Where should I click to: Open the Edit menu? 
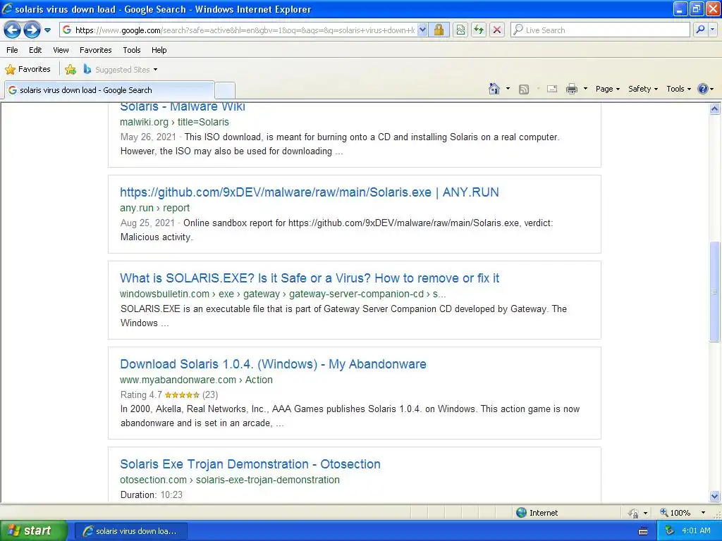click(x=35, y=50)
